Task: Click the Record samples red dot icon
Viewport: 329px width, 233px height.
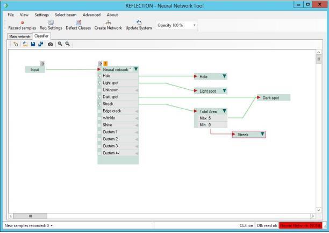Action: (22, 23)
